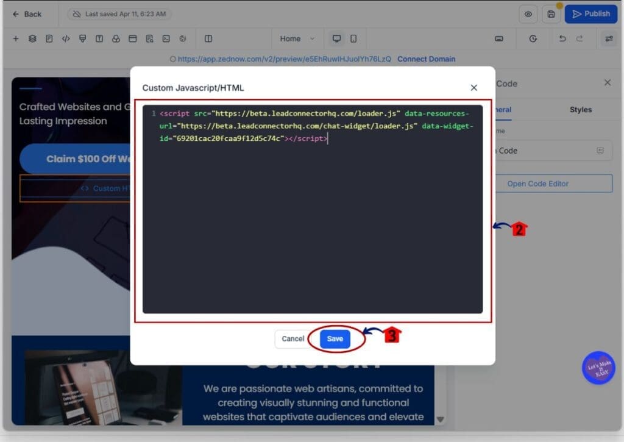
Task: Click the split-column layout icon
Action: coord(208,38)
